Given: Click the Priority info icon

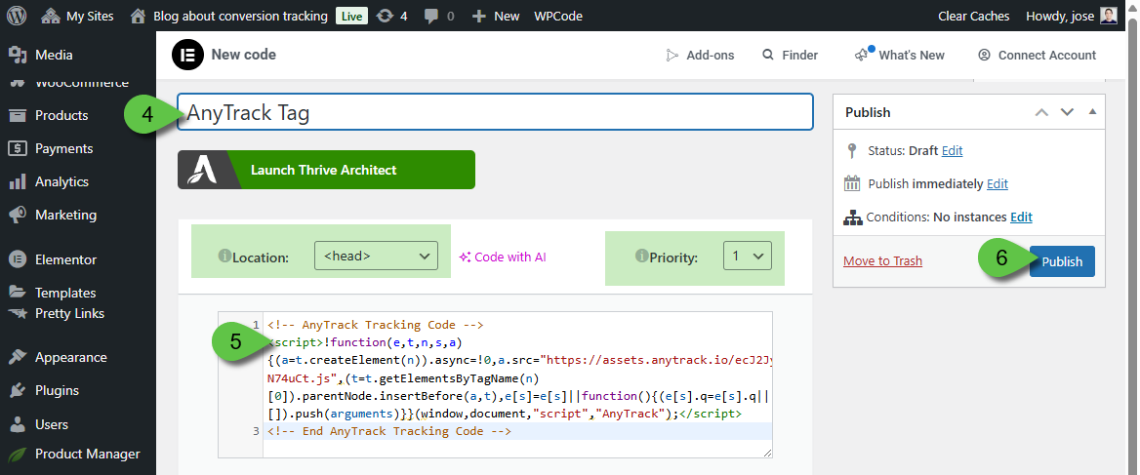Looking at the screenshot, I should 642,257.
